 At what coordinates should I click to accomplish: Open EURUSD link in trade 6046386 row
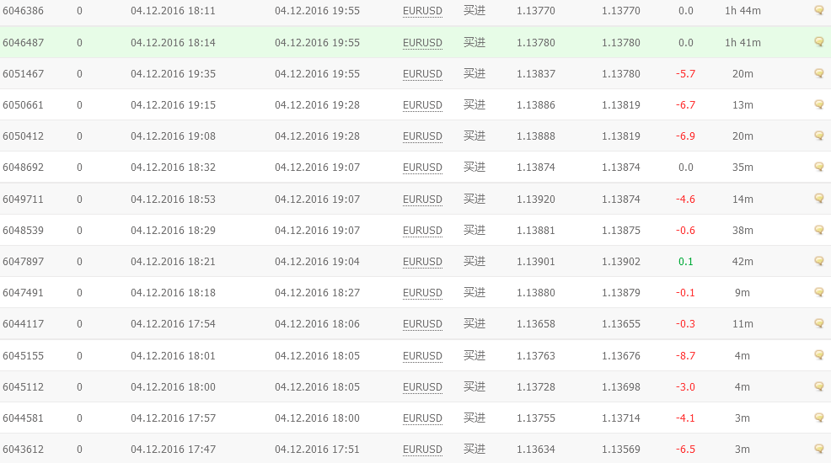(422, 11)
